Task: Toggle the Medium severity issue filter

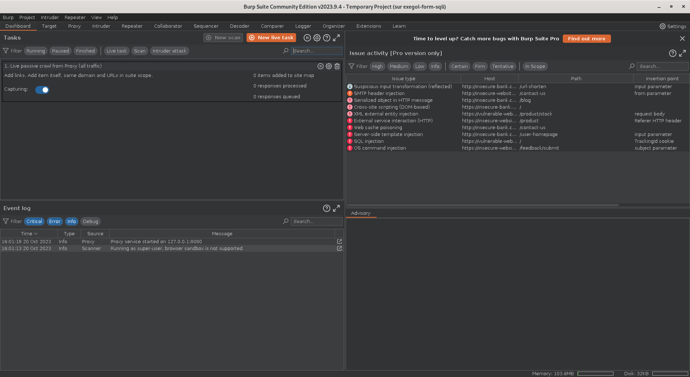Action: point(399,67)
